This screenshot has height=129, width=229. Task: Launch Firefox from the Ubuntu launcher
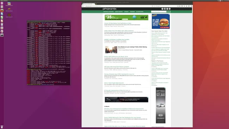(x=2, y=10)
